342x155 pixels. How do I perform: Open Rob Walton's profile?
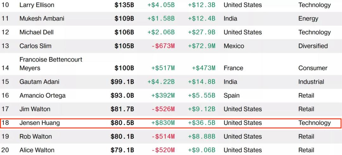point(36,136)
